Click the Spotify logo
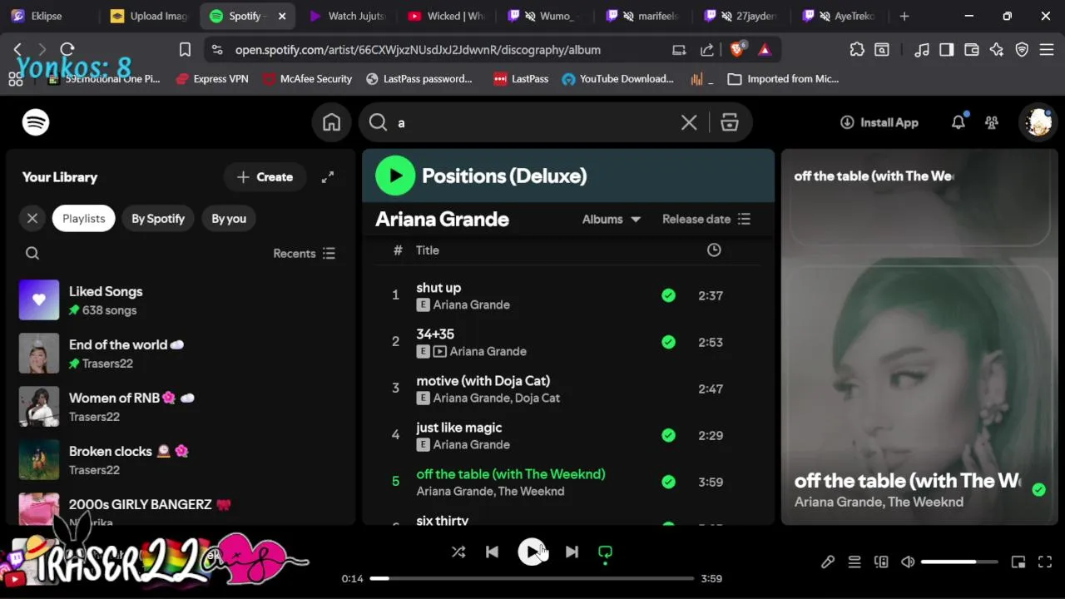 [x=36, y=122]
